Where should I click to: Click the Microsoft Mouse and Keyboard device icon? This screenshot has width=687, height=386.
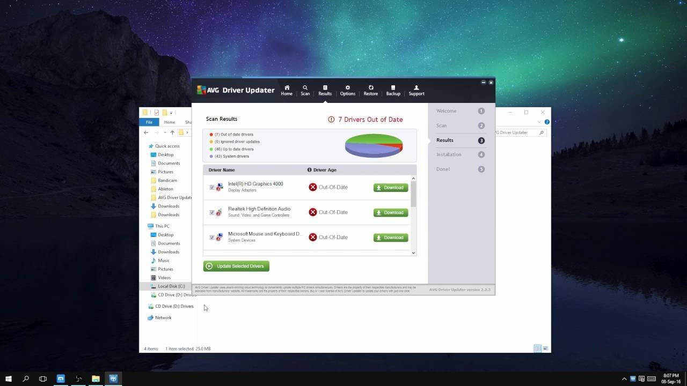point(220,237)
